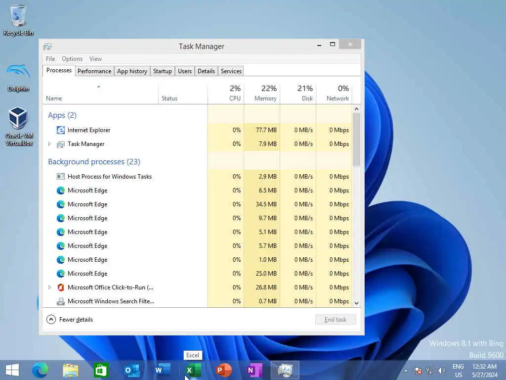Image resolution: width=506 pixels, height=380 pixels.
Task: Open Word from taskbar
Action: 162,370
